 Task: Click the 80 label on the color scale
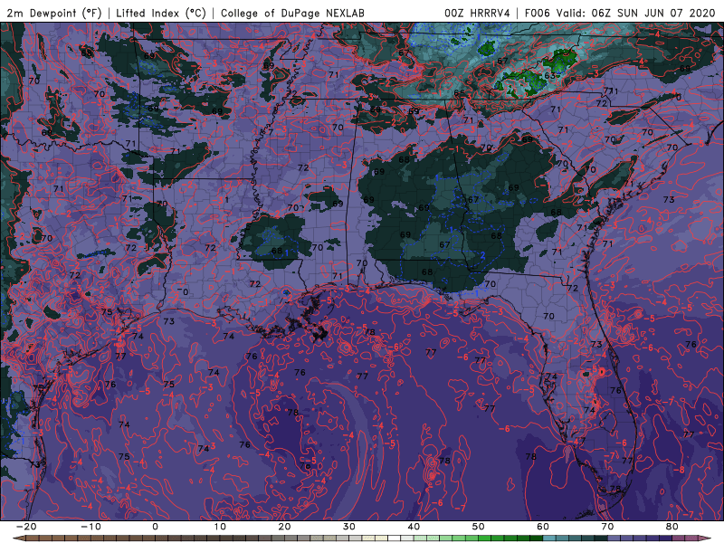tap(672, 527)
